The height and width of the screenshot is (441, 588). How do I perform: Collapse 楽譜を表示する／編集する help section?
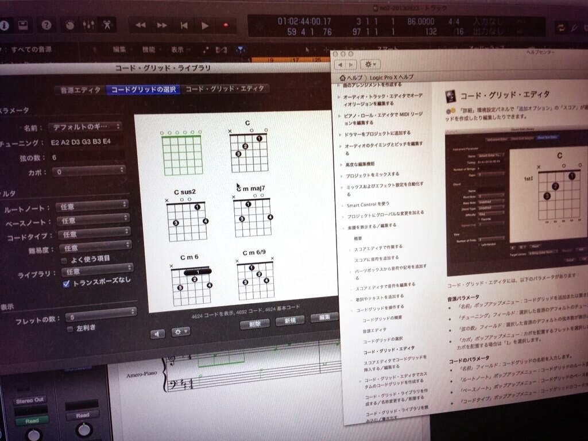[x=344, y=229]
